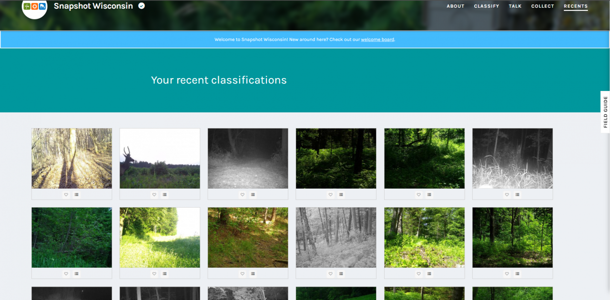The height and width of the screenshot is (300, 610).
Task: Favorite the fifth photo in the top row, a sunlit green forest
Action: click(x=419, y=194)
